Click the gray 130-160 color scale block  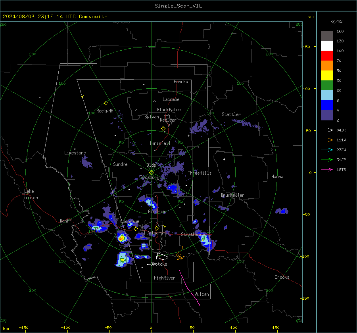coord(327,36)
